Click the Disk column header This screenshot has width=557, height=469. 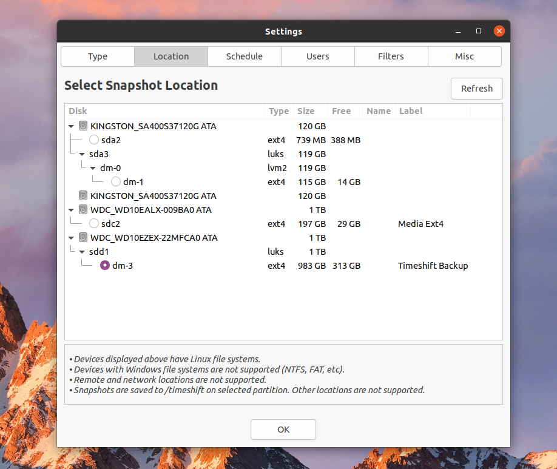click(x=165, y=111)
